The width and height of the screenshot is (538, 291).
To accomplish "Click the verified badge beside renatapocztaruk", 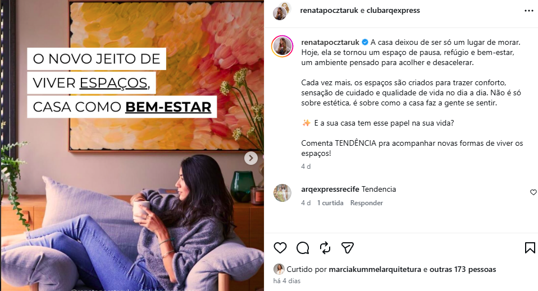I will 364,42.
